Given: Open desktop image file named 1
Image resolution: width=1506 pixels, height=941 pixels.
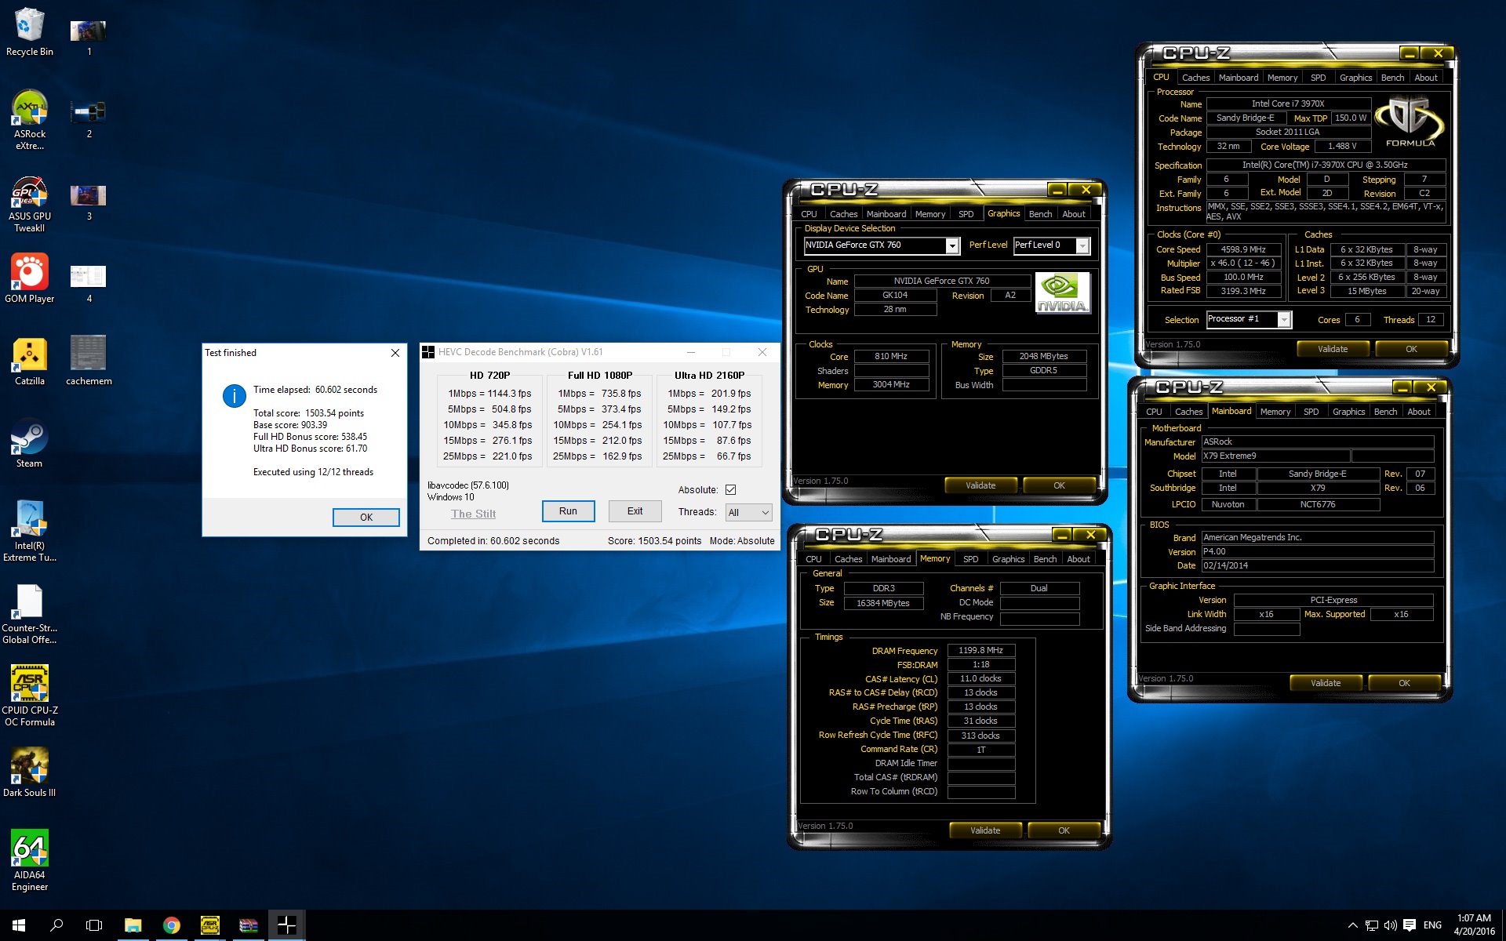Looking at the screenshot, I should click(89, 38).
